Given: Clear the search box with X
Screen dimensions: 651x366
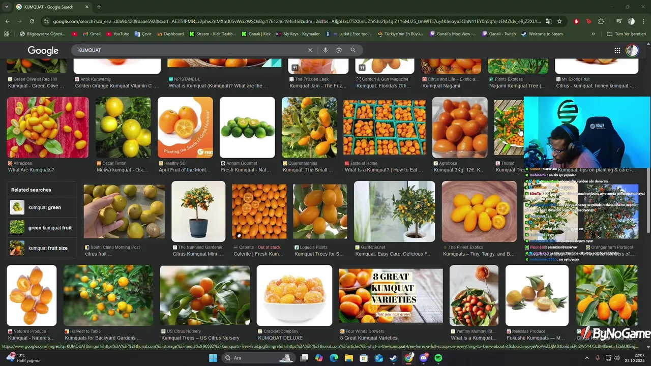Looking at the screenshot, I should pyautogui.click(x=310, y=50).
